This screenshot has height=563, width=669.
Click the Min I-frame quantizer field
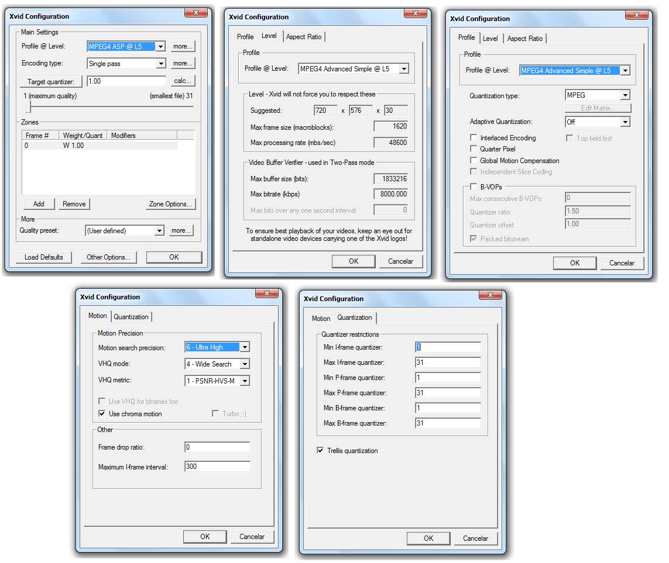448,347
